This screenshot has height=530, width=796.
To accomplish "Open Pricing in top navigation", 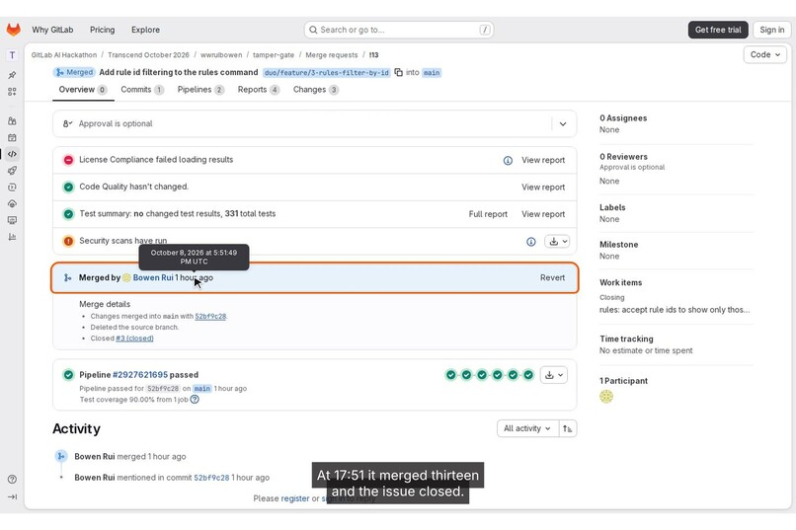I will coord(102,30).
